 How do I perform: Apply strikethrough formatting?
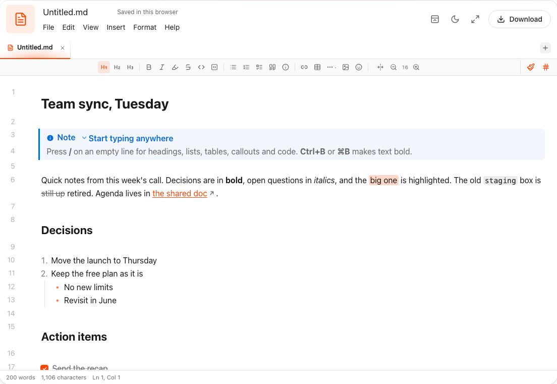[188, 67]
